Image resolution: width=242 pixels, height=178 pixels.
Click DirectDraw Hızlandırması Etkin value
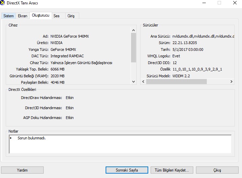coord(70,98)
